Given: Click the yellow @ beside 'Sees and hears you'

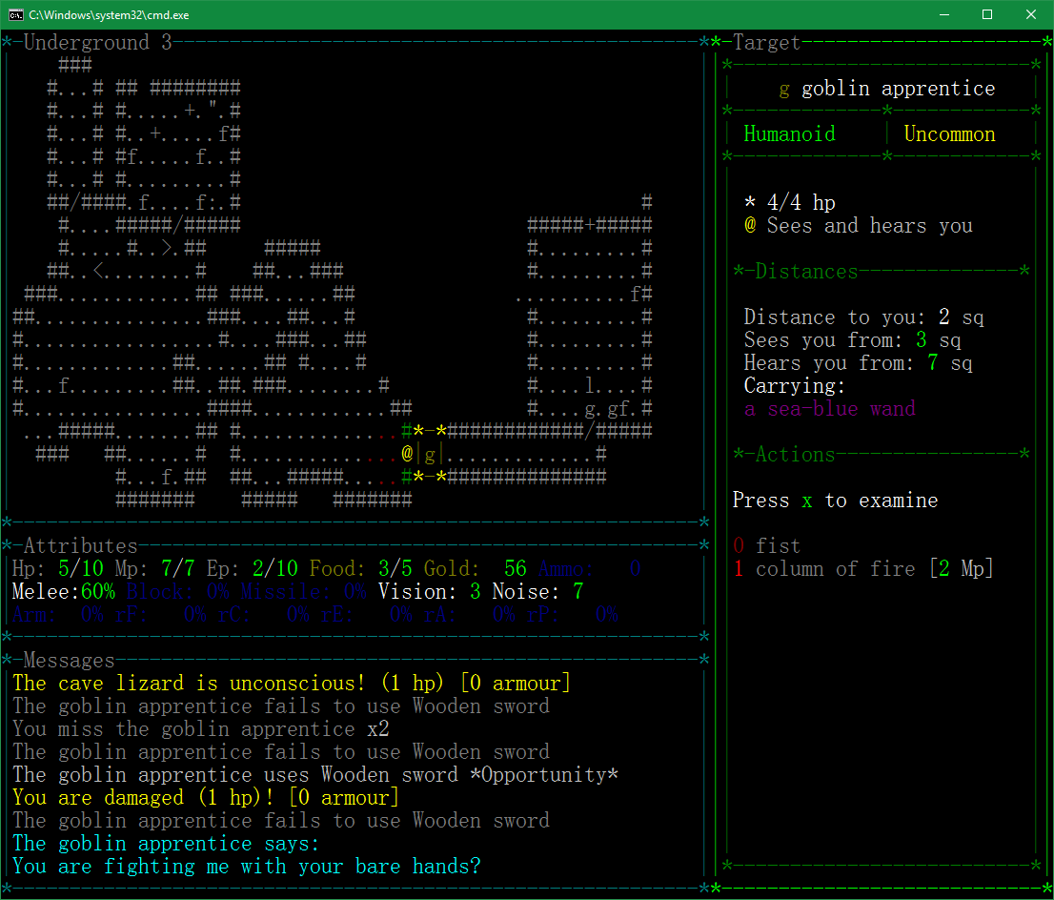Looking at the screenshot, I should [750, 225].
